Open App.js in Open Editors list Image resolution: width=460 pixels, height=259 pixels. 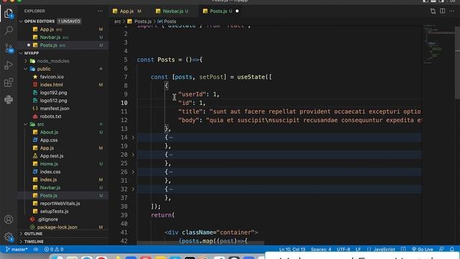63,29
